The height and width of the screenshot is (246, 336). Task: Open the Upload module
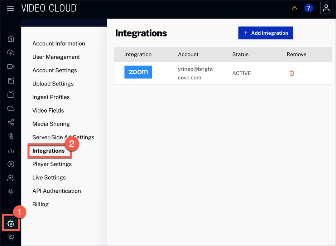10,53
